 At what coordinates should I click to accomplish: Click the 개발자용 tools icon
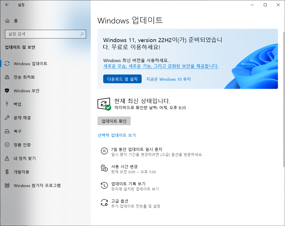pyautogui.click(x=7, y=172)
